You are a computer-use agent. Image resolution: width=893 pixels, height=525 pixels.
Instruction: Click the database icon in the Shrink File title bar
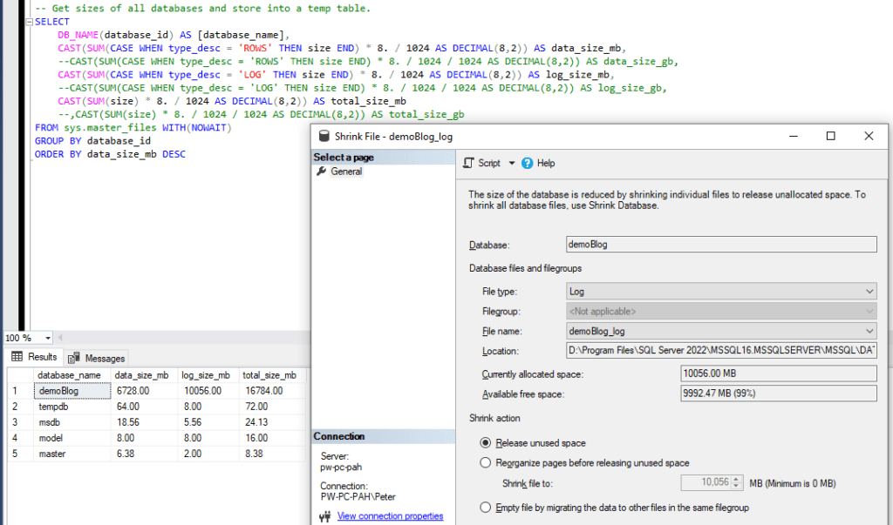[323, 136]
